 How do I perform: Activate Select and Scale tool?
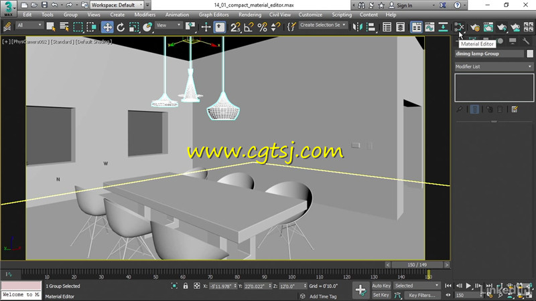(x=134, y=27)
